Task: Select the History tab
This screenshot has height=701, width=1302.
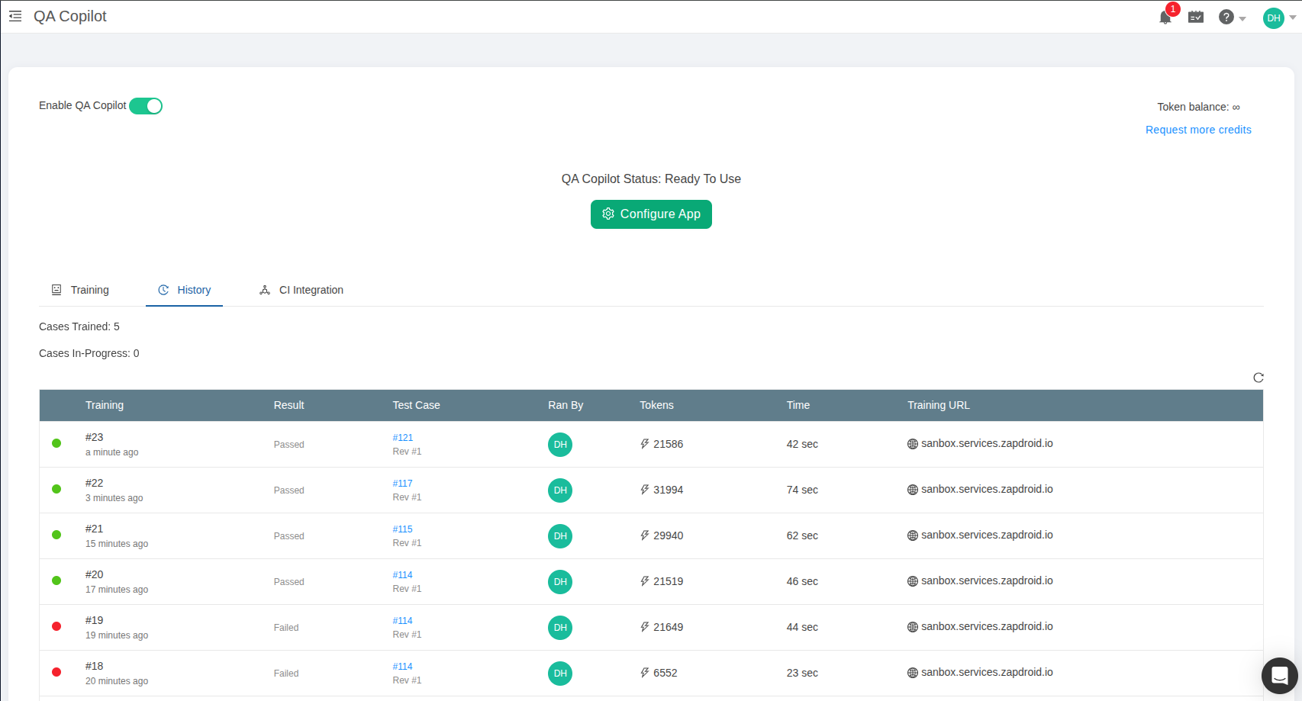Action: [184, 290]
